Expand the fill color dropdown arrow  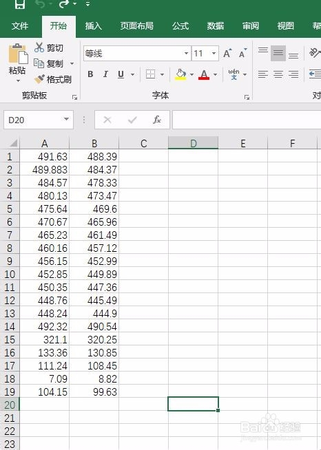click(191, 74)
